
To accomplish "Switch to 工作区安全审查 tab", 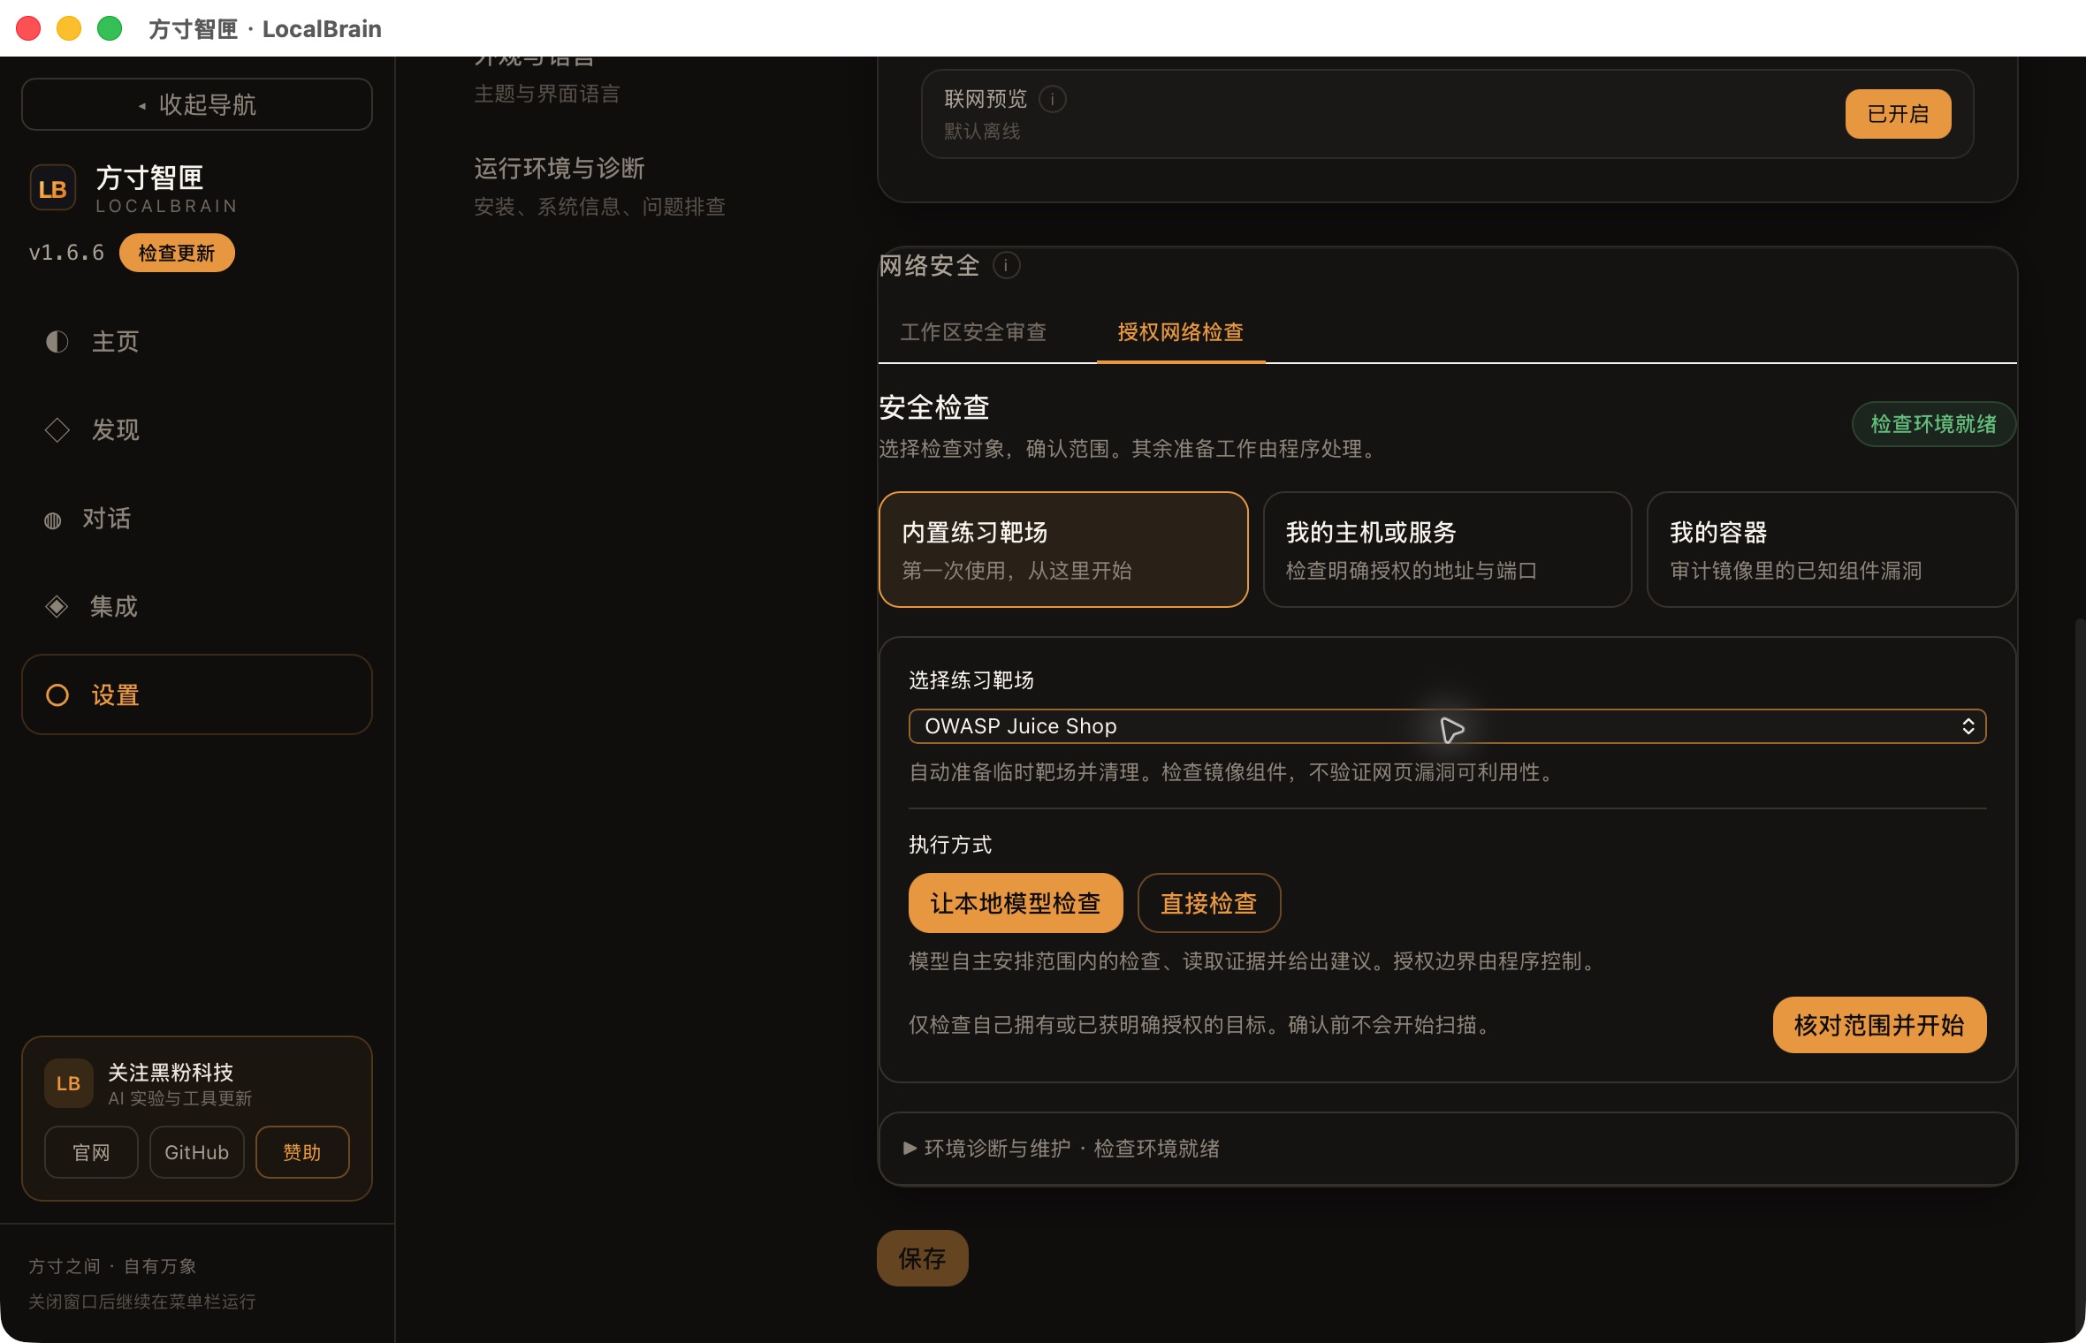I will (x=973, y=332).
